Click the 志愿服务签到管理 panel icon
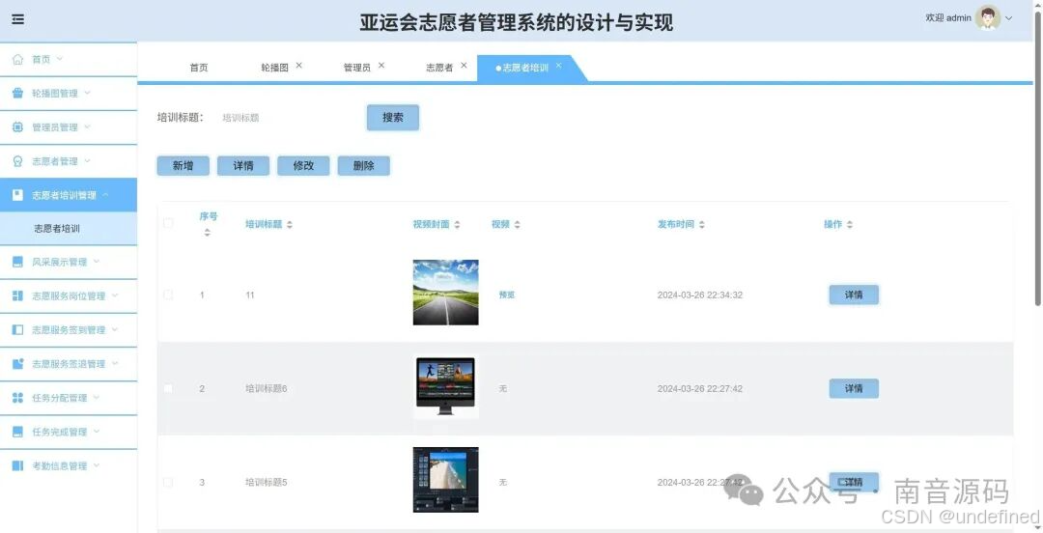This screenshot has height=533, width=1043. click(x=18, y=330)
